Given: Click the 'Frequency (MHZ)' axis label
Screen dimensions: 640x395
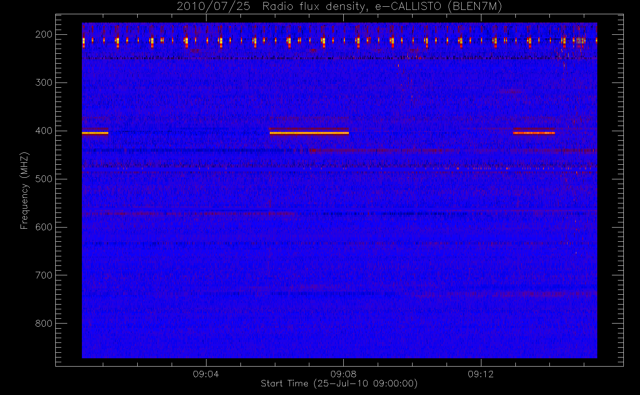Looking at the screenshot, I should point(25,190).
